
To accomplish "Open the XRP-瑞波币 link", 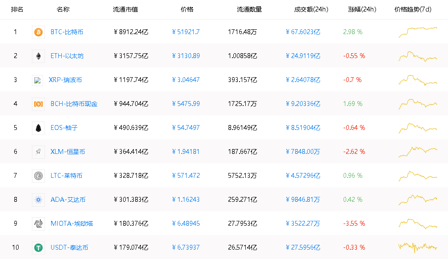I will pyautogui.click(x=65, y=80).
